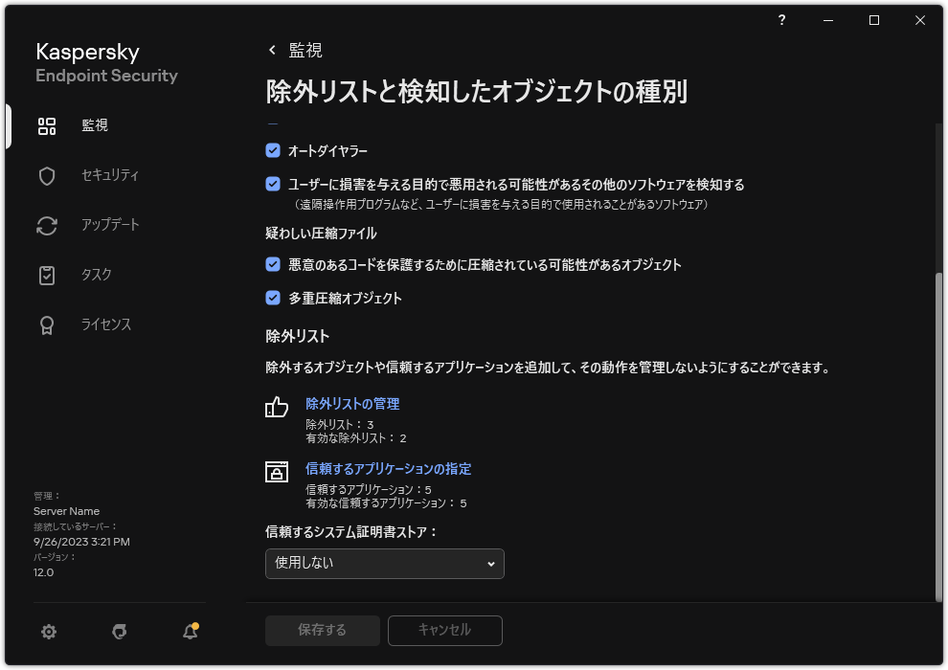Toggle the 悪意のあるコード compressed objects checkbox
This screenshot has width=948, height=670.
pos(271,264)
